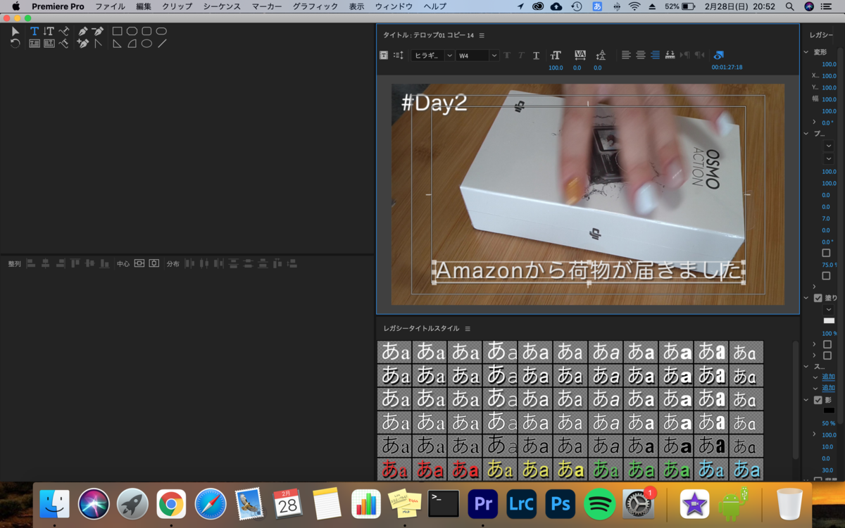
Task: Open the クリップ menu
Action: pos(177,6)
